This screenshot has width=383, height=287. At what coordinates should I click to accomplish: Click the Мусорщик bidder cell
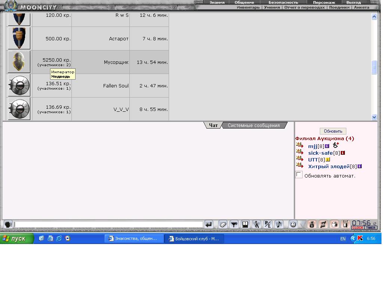pyautogui.click(x=100, y=62)
